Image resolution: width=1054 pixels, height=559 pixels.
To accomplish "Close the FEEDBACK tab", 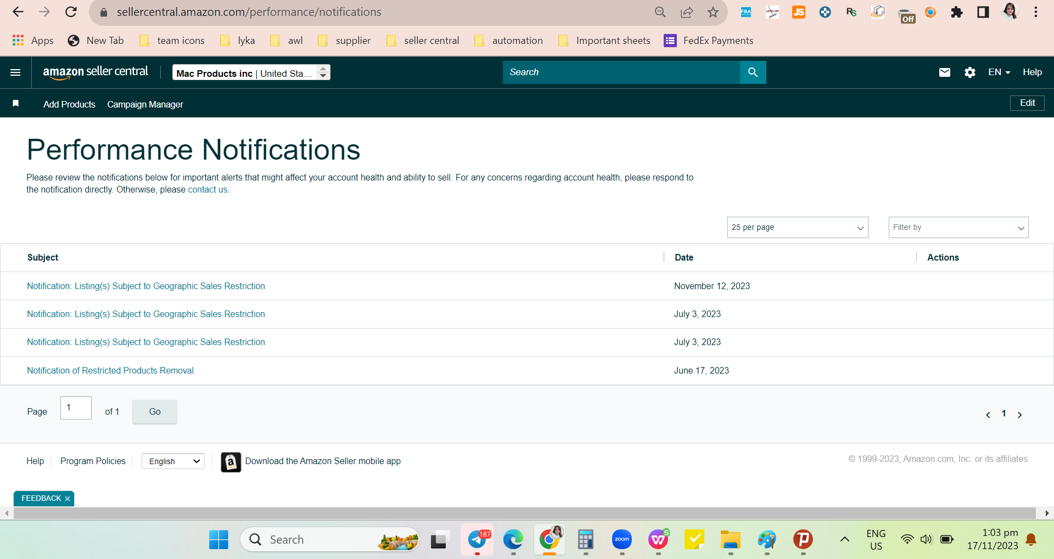I will [68, 499].
